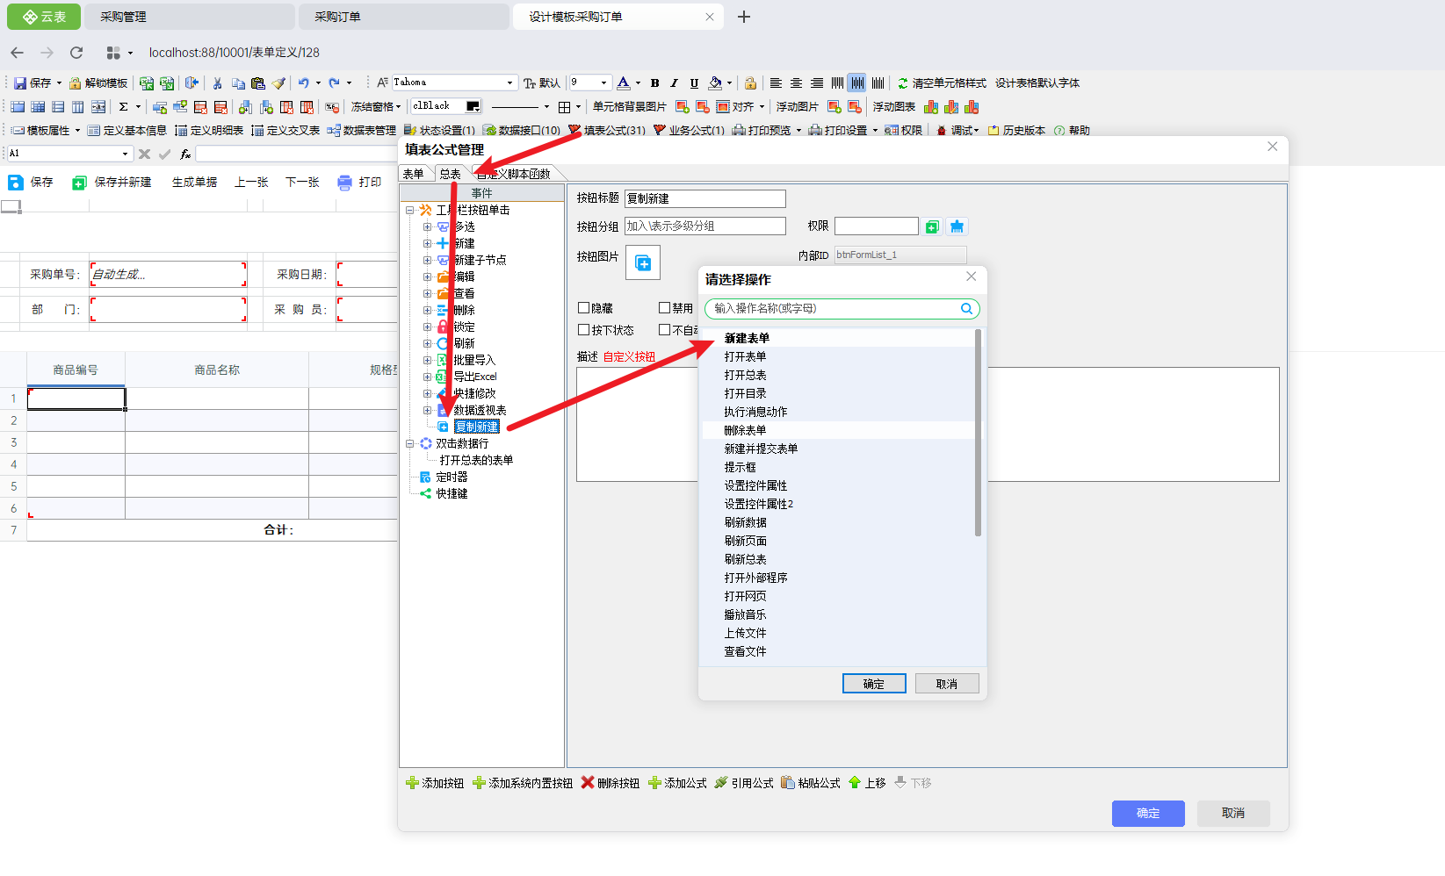Switch to the 表单 tab
This screenshot has width=1445, height=876.
[414, 174]
